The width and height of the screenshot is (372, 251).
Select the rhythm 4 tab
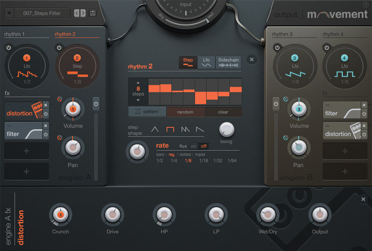click(333, 34)
